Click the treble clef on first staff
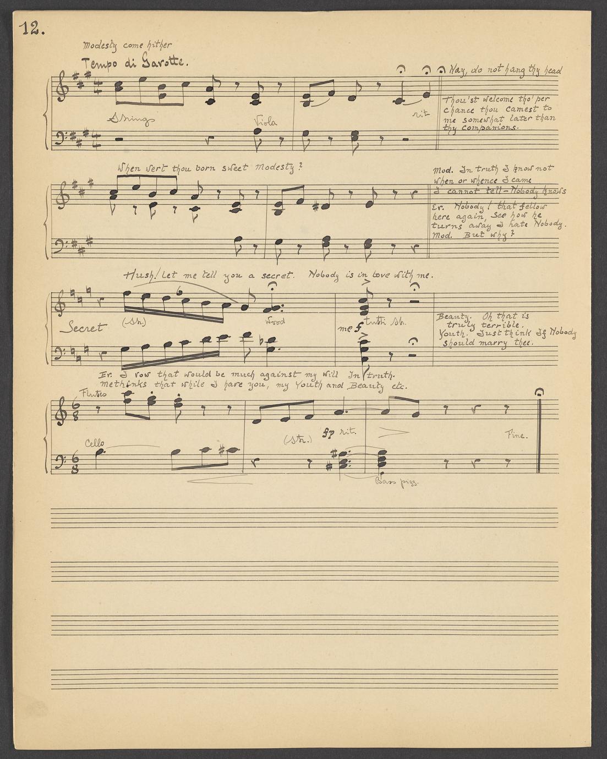 (x=62, y=87)
